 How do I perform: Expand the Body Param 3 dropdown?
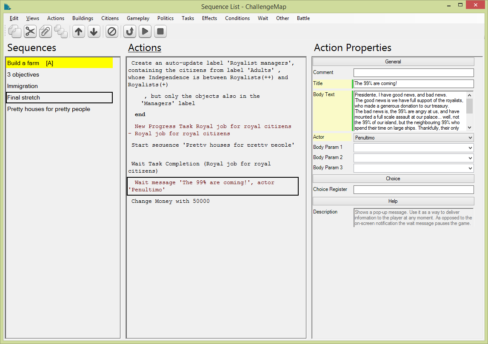coord(470,168)
